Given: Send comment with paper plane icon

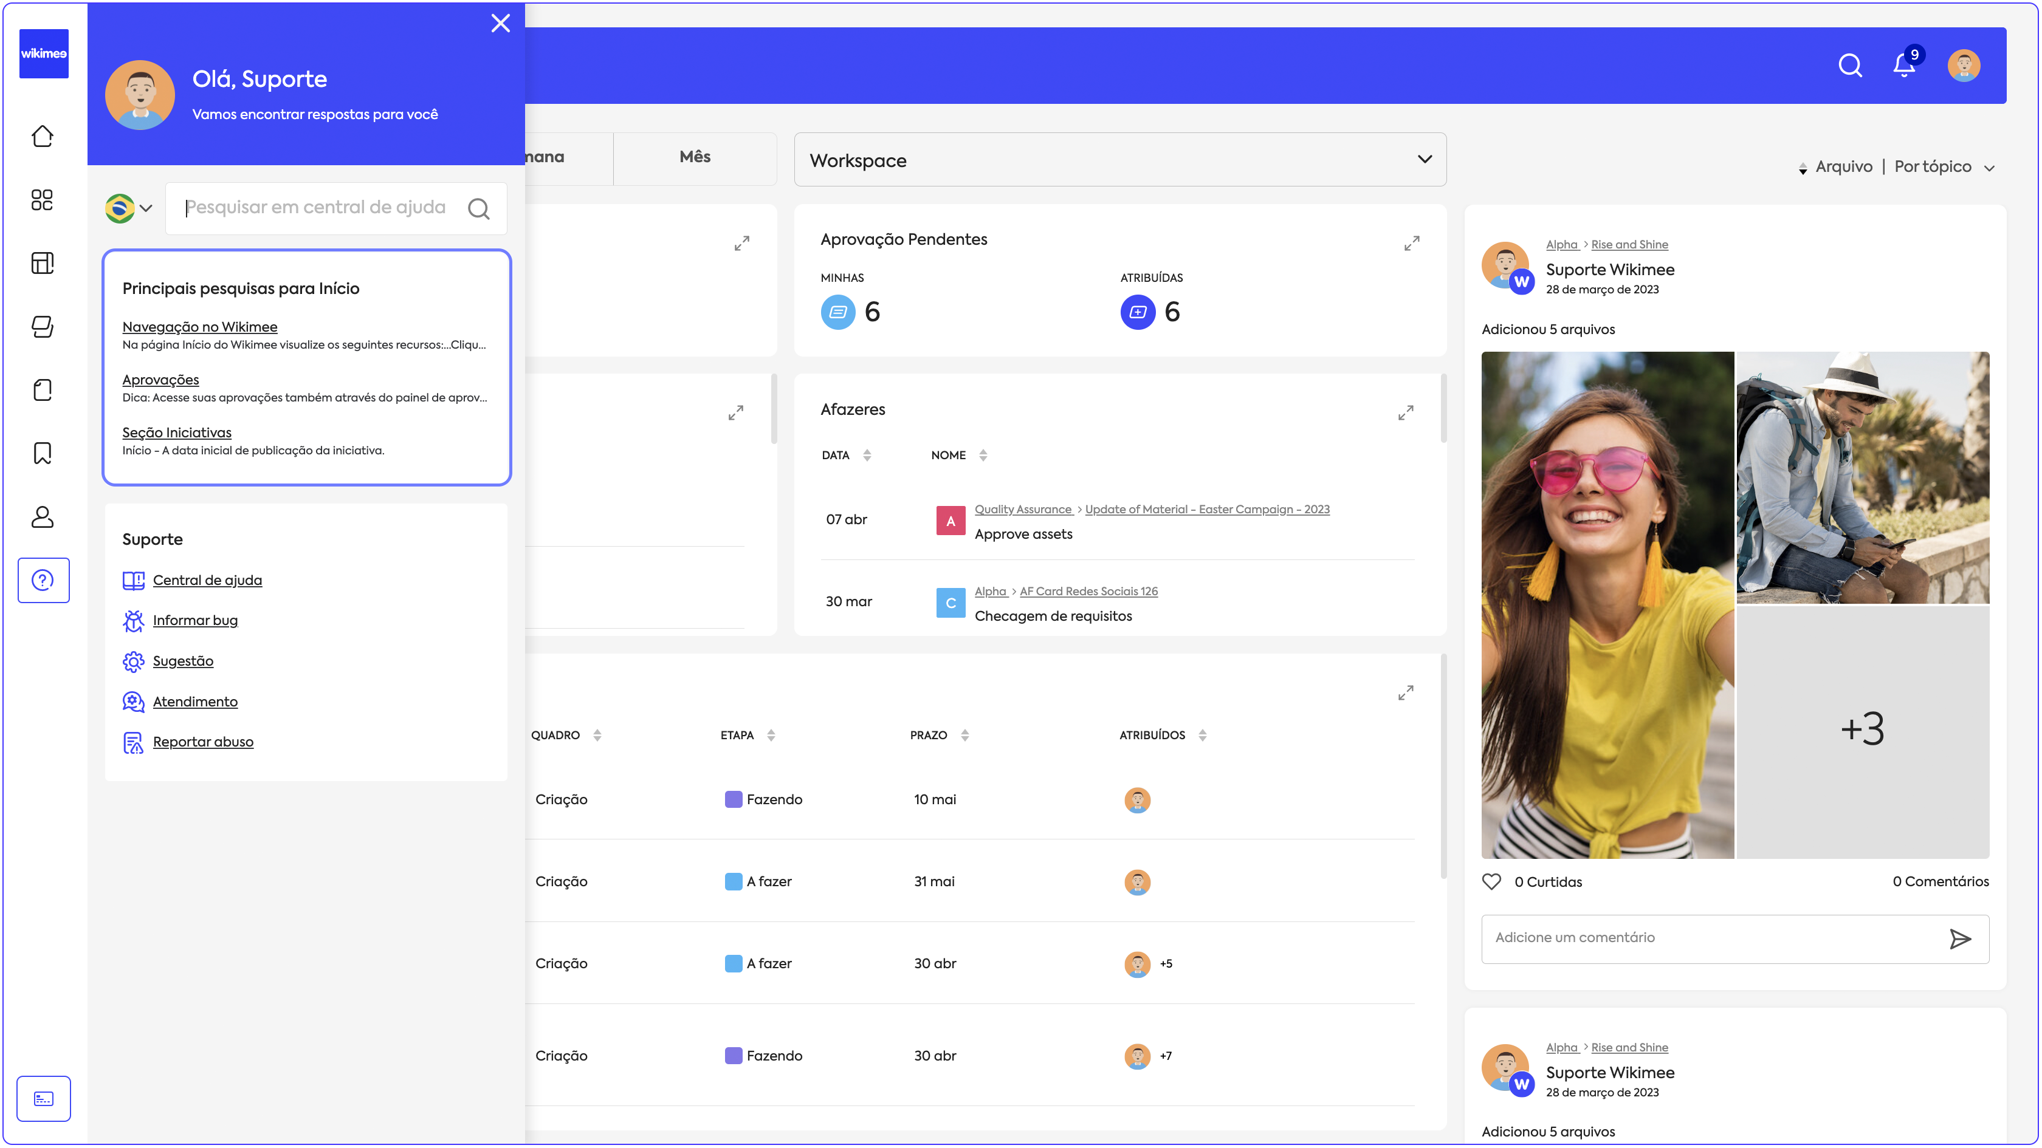Looking at the screenshot, I should 1959,939.
